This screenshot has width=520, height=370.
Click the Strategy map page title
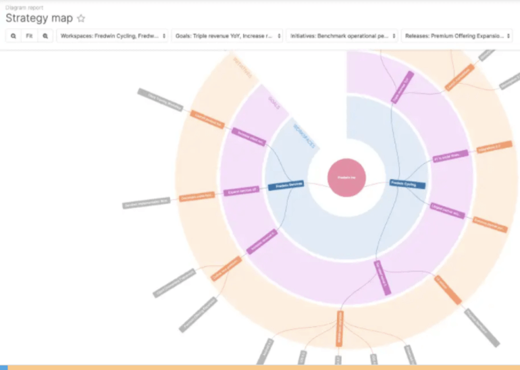[39, 18]
